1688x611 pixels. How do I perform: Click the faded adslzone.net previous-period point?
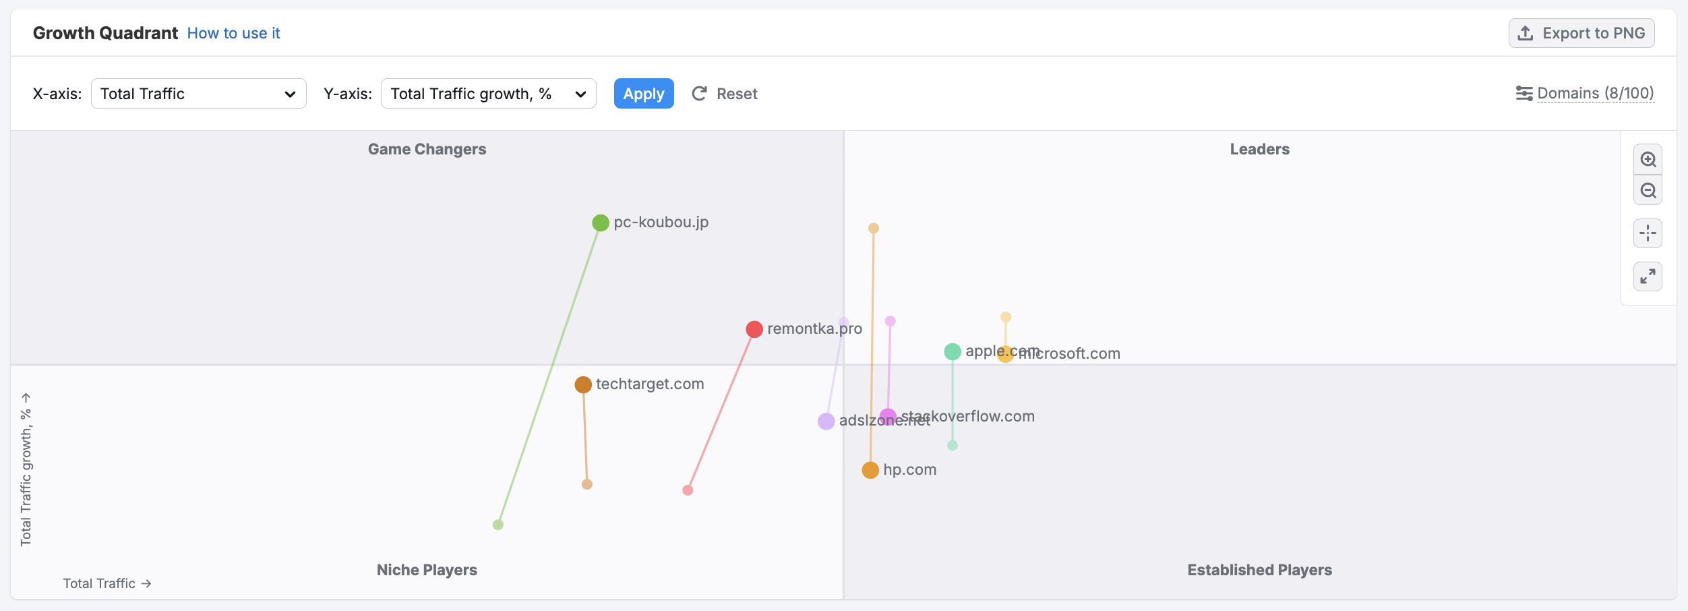tap(843, 322)
